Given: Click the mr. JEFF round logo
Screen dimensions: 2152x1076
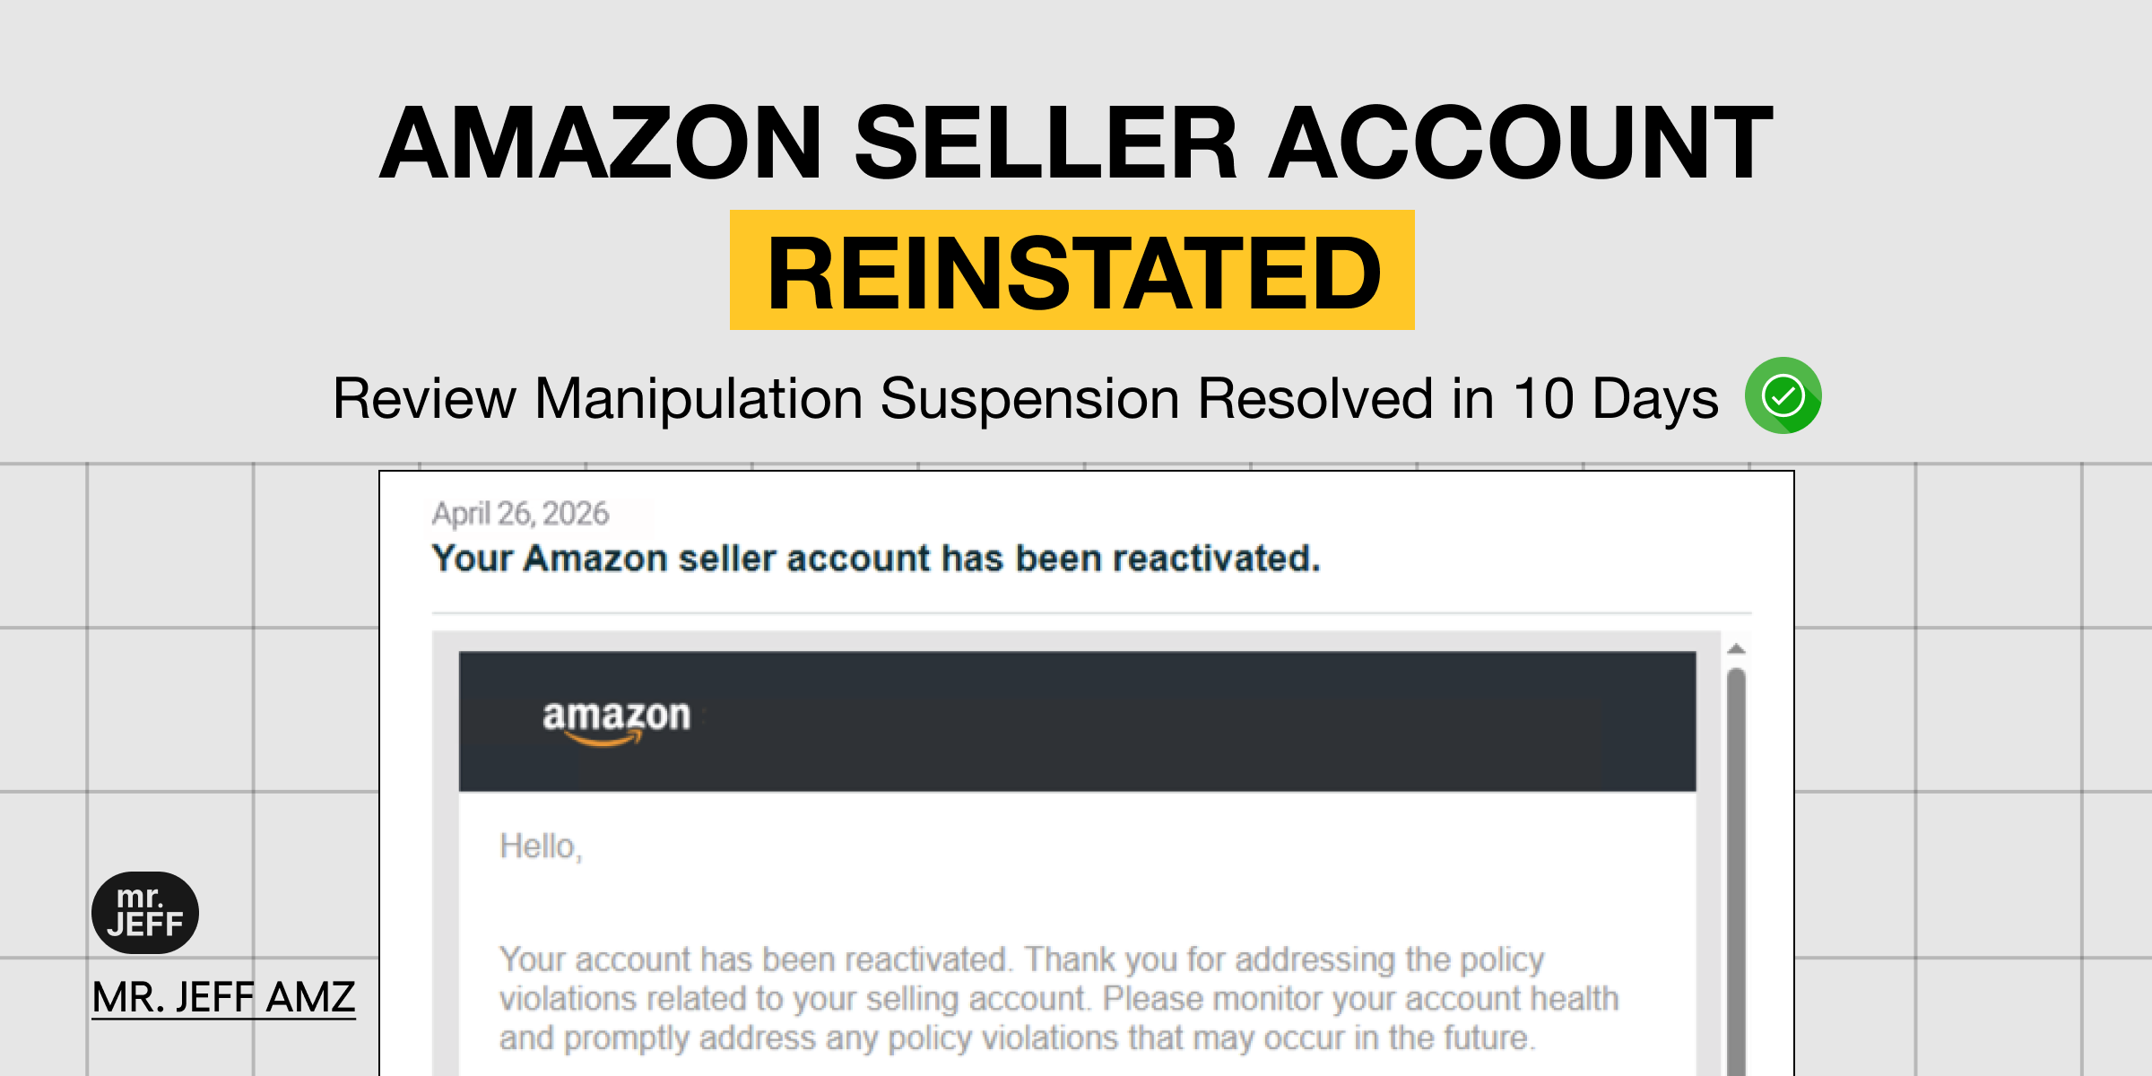Looking at the screenshot, I should click(145, 912).
